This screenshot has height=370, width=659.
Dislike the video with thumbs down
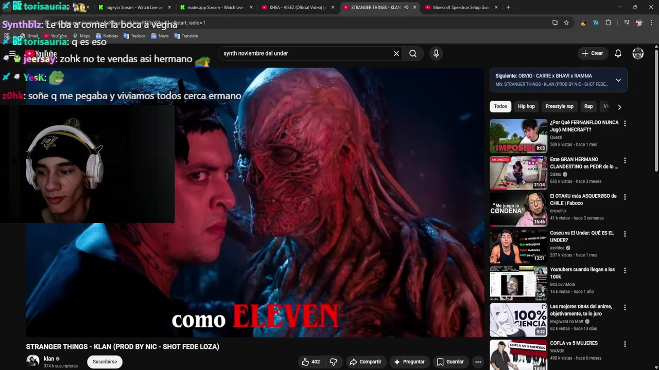[333, 362]
